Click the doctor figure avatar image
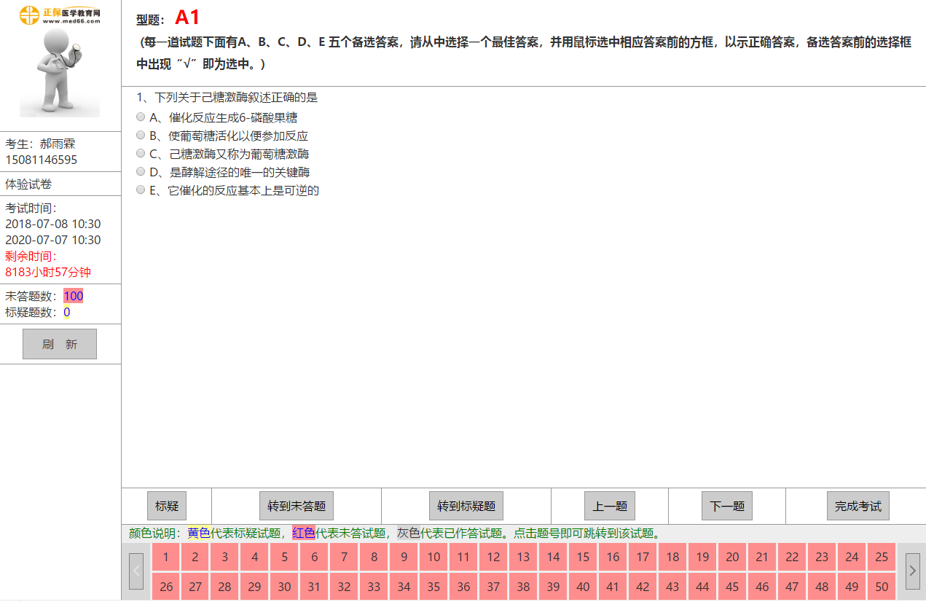926x602 pixels. click(x=60, y=73)
